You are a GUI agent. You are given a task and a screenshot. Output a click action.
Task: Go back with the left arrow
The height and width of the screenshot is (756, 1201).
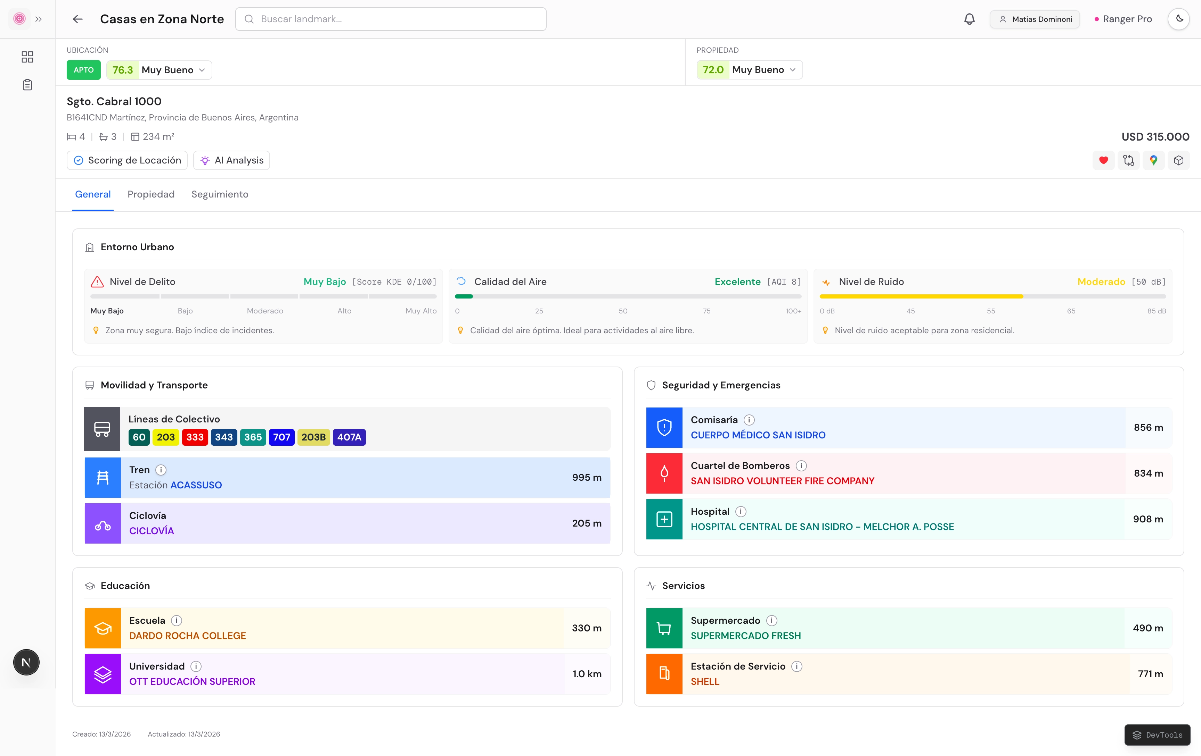[77, 19]
